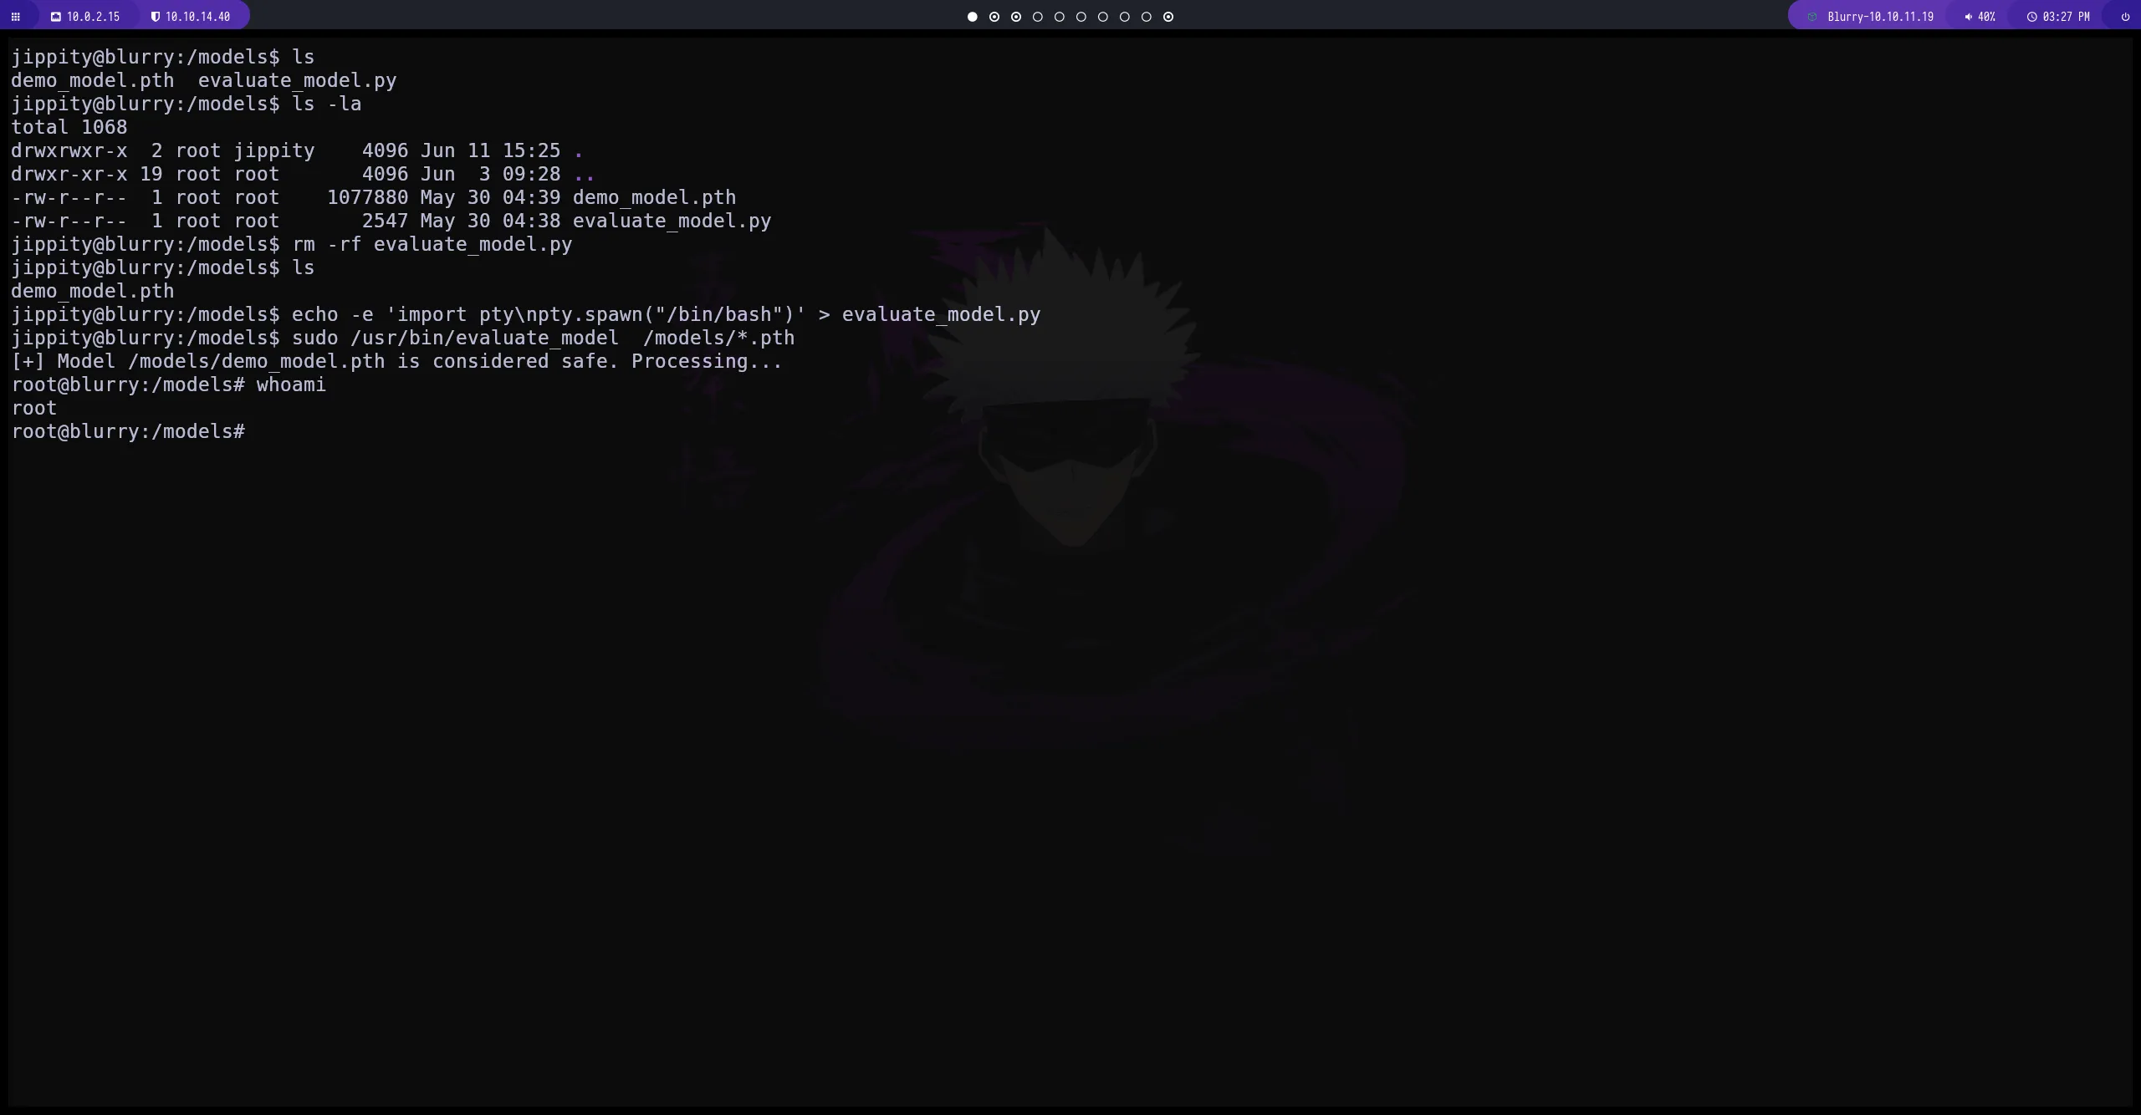Click the target cube icon near Blurry
The image size is (2141, 1115).
[x=1812, y=17]
